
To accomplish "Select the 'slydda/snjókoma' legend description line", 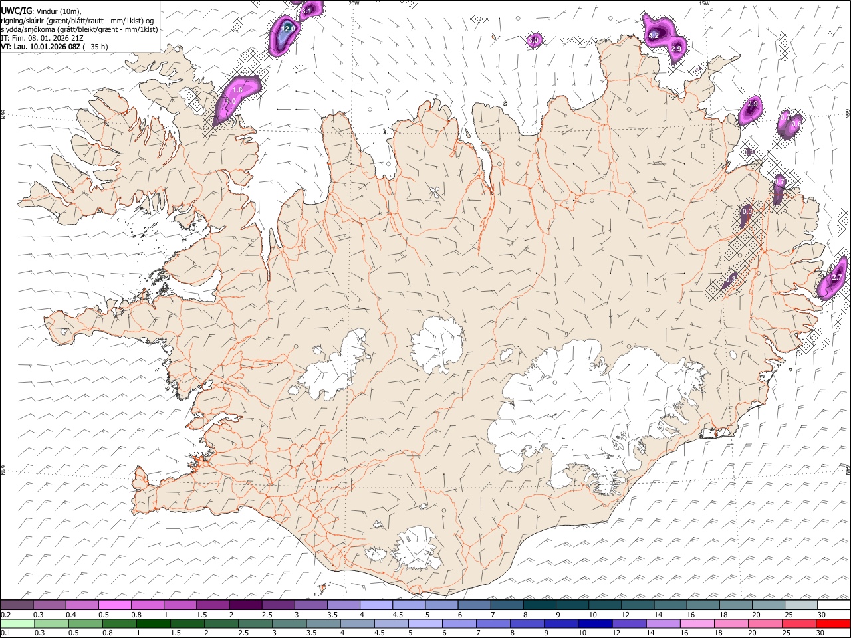I will (x=80, y=29).
